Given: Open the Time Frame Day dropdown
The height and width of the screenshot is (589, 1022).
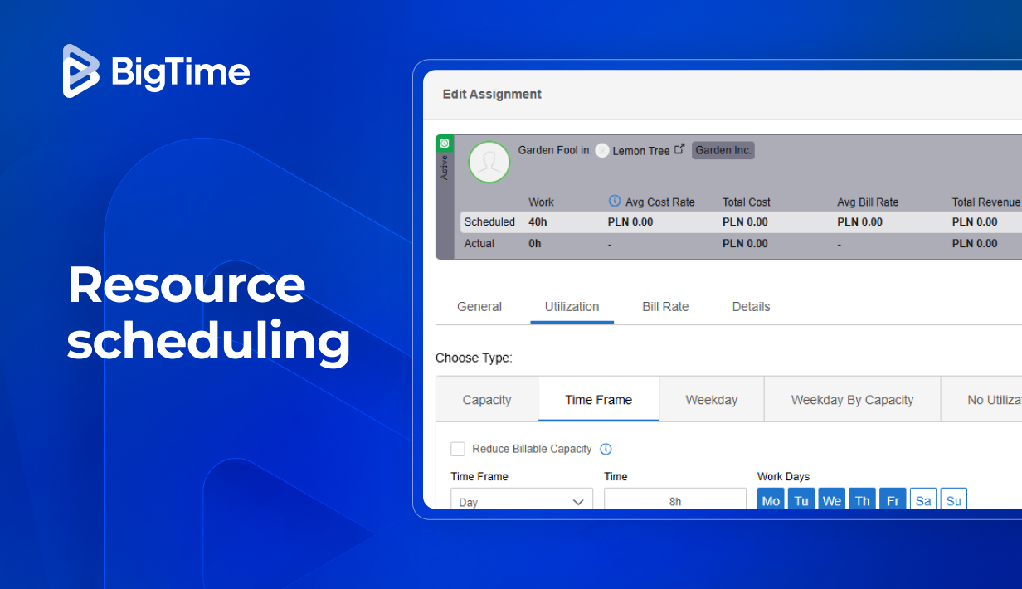Looking at the screenshot, I should coord(522,500).
